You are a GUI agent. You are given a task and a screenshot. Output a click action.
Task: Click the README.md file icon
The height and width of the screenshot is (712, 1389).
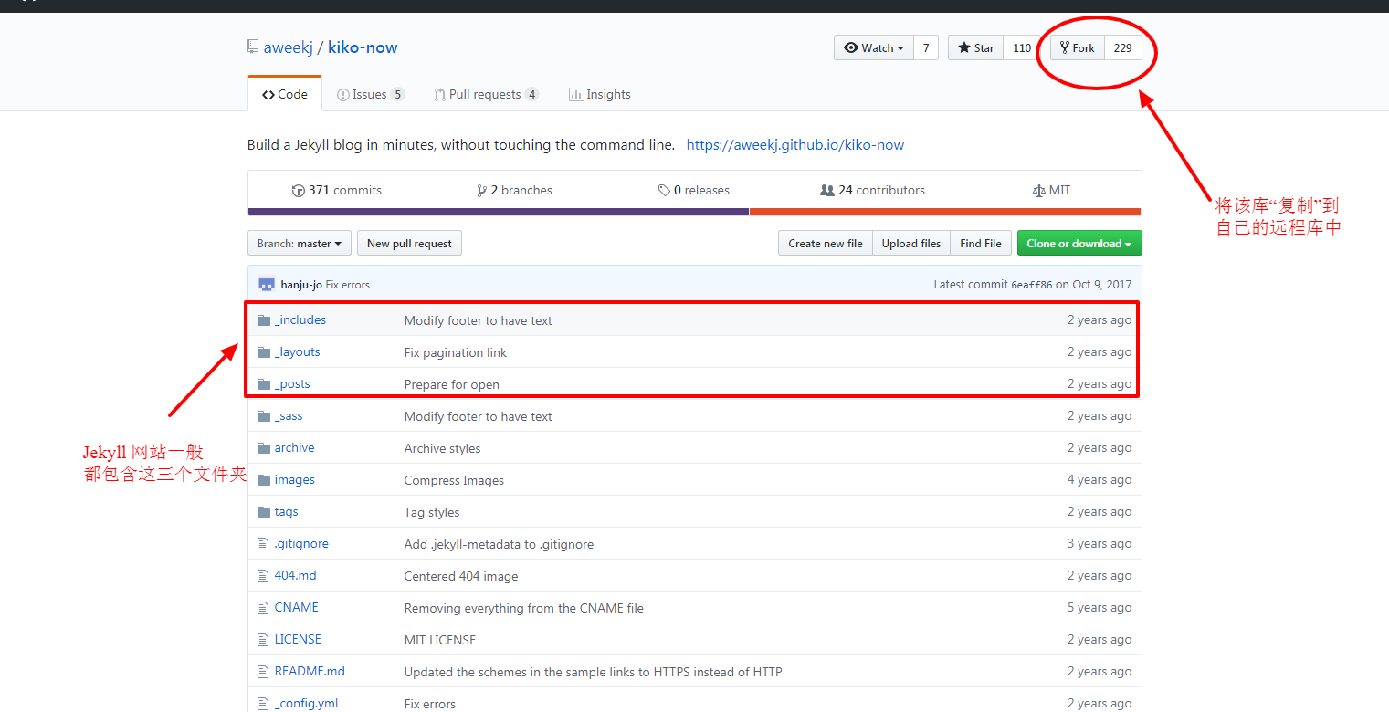coord(264,672)
